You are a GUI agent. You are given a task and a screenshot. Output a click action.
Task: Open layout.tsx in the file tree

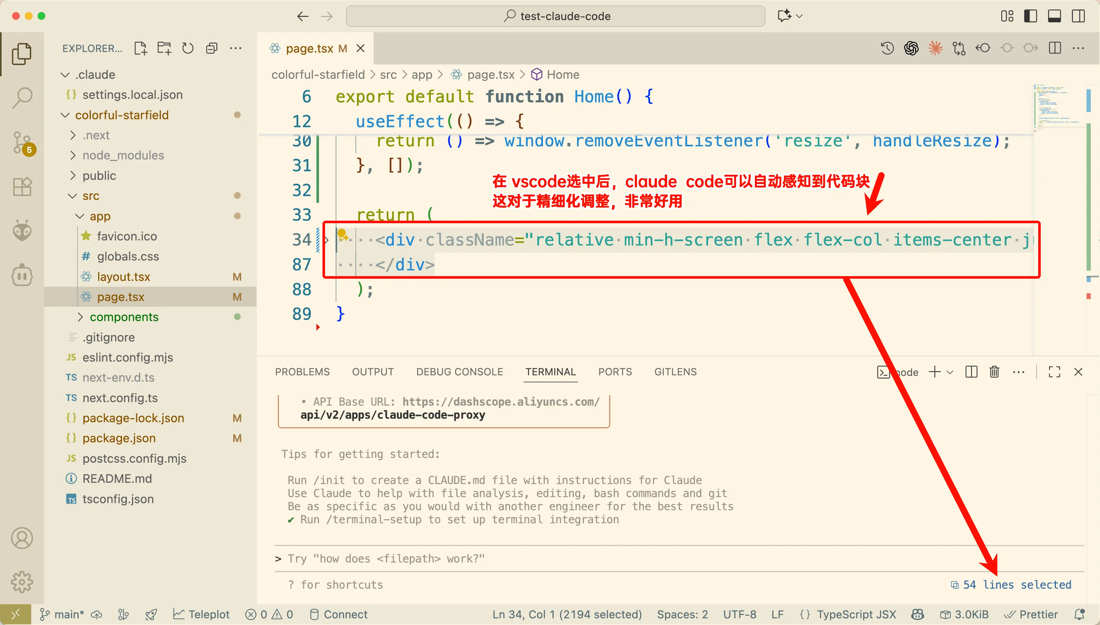click(124, 277)
